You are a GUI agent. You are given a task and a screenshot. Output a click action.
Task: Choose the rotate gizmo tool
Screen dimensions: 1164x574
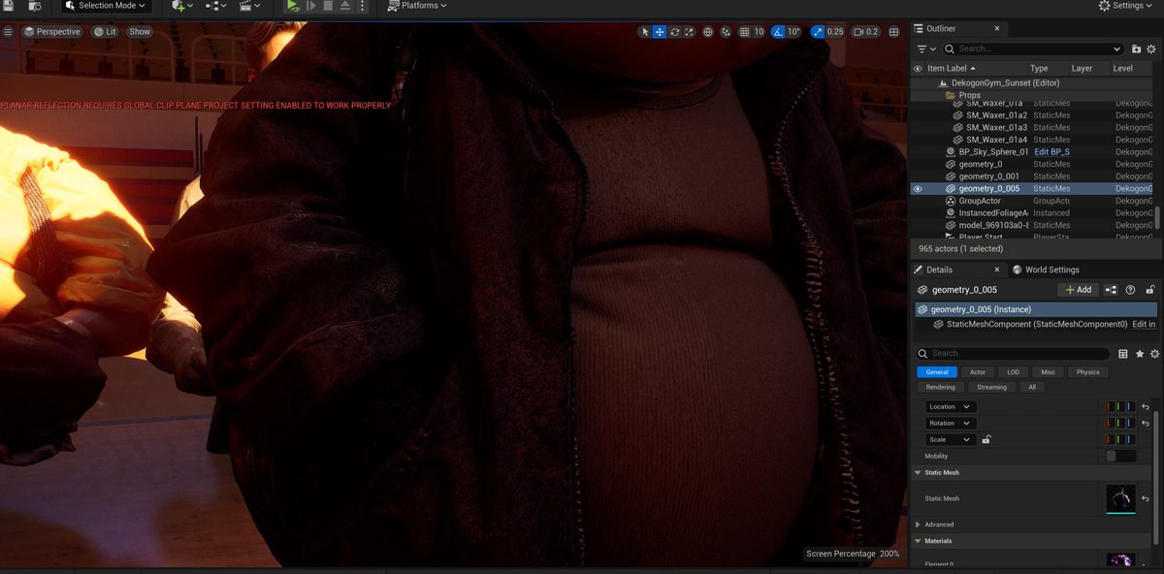click(x=674, y=32)
